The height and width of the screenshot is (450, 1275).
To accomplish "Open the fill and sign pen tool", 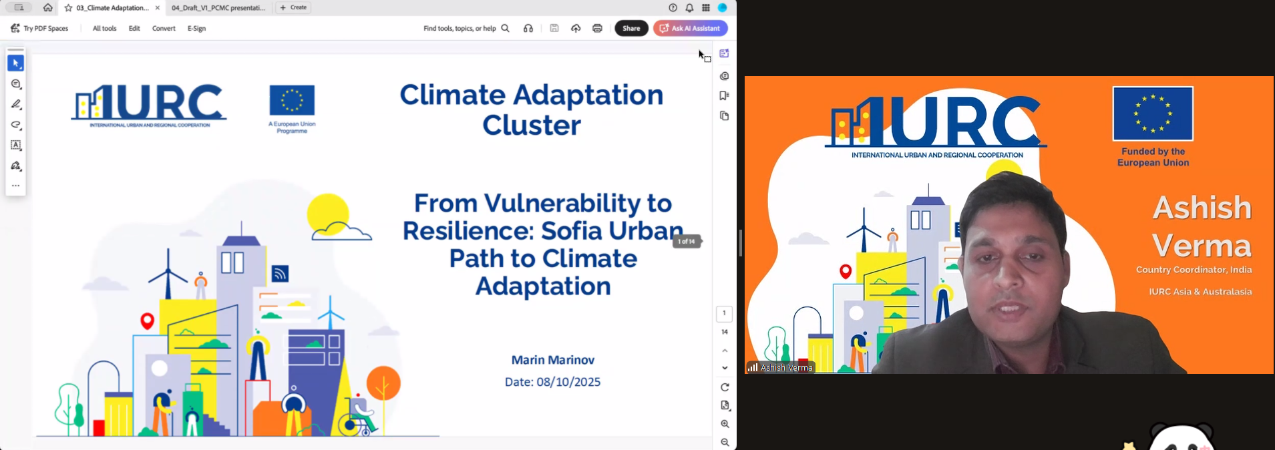I will tap(16, 166).
